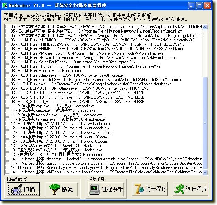This screenshot has width=217, height=205.
Task: Check the Hosts劫持 www.baidu.com entry
Action: click(7, 124)
